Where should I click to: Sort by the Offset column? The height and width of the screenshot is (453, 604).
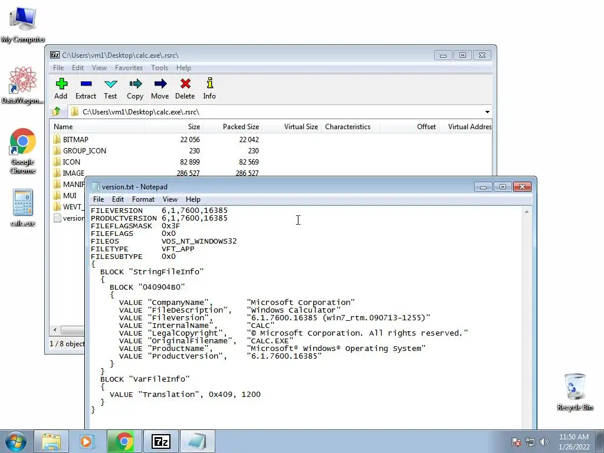point(409,127)
